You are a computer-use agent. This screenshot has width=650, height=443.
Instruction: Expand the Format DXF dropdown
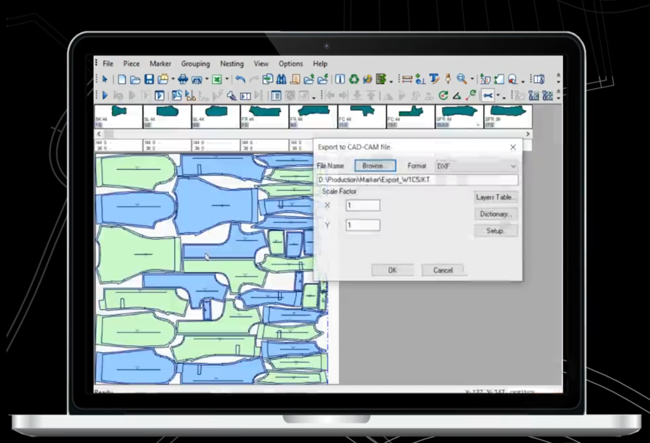pos(513,166)
